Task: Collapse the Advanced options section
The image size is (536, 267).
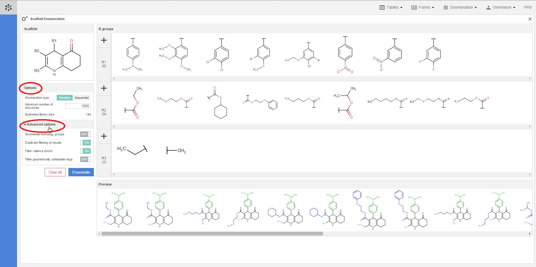Action: point(41,124)
